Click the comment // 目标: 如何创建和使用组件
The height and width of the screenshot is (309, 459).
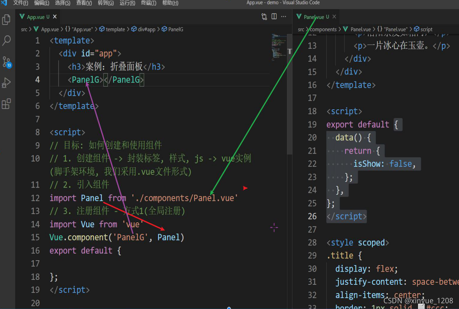106,145
